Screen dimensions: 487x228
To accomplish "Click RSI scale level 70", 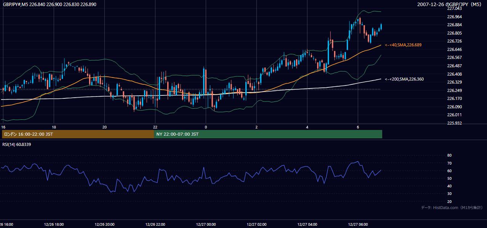I will (x=449, y=163).
